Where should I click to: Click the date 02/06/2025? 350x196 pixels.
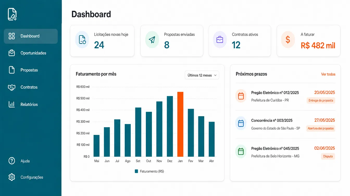[324, 148]
